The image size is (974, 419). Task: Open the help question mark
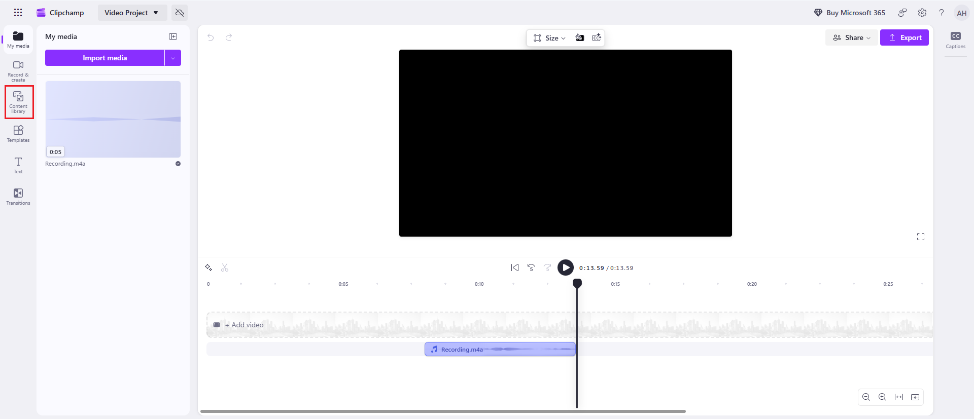coord(942,13)
